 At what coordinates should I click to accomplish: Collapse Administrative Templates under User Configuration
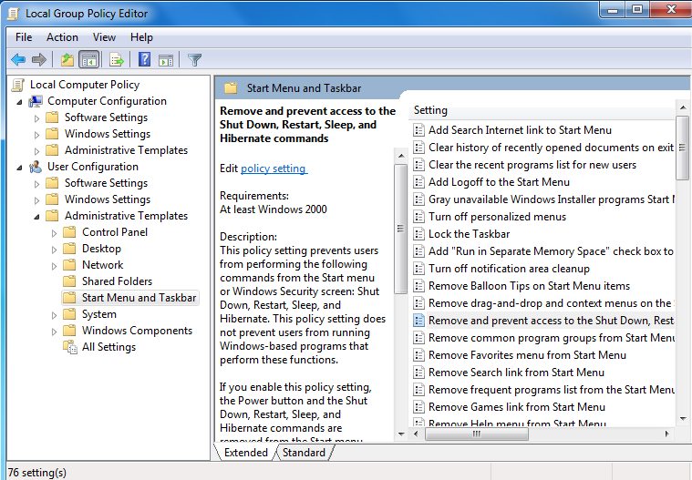(x=37, y=217)
